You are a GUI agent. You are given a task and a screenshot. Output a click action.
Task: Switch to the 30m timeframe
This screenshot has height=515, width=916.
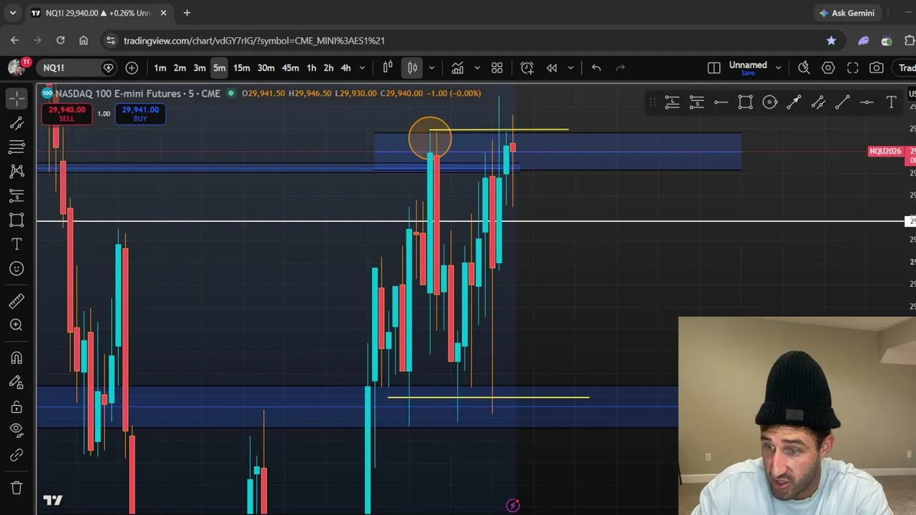pyautogui.click(x=266, y=68)
